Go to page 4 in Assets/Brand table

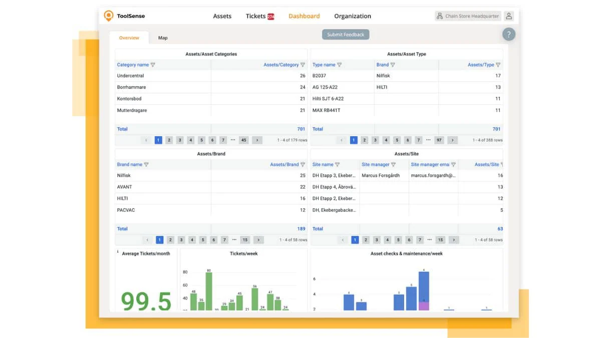pyautogui.click(x=192, y=240)
